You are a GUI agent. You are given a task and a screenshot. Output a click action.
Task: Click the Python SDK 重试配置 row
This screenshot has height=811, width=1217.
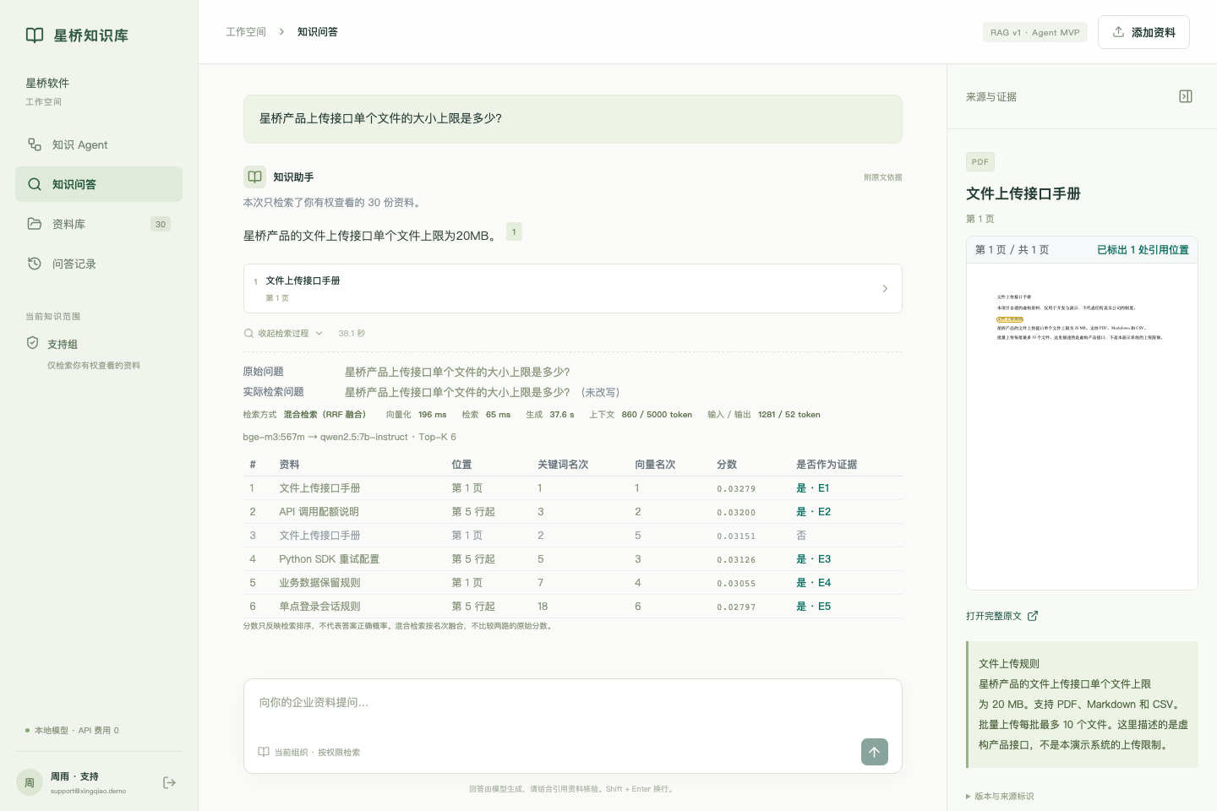(x=573, y=559)
